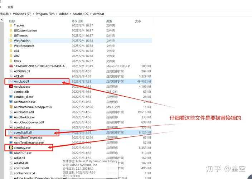Screen dimensions: 252x179
Task: Open the UICustomization folder icon
Action: (x=11, y=30)
